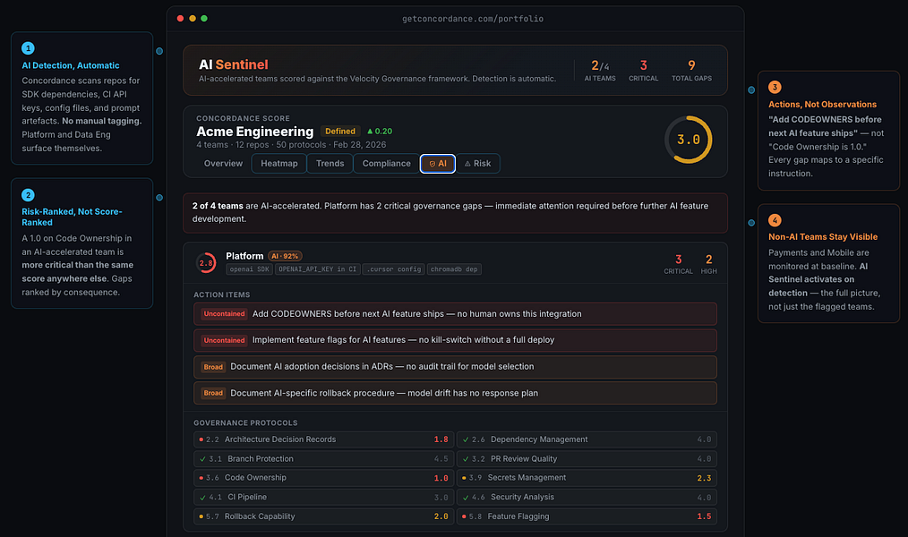Click the openai SDK detection tag
The height and width of the screenshot is (537, 908).
(249, 269)
